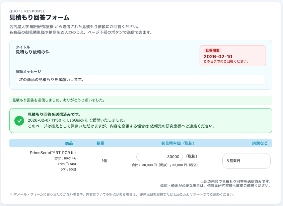This screenshot has height=206, width=283.
Task: Click the 回答期限 red badge label
Action: pyautogui.click(x=212, y=50)
